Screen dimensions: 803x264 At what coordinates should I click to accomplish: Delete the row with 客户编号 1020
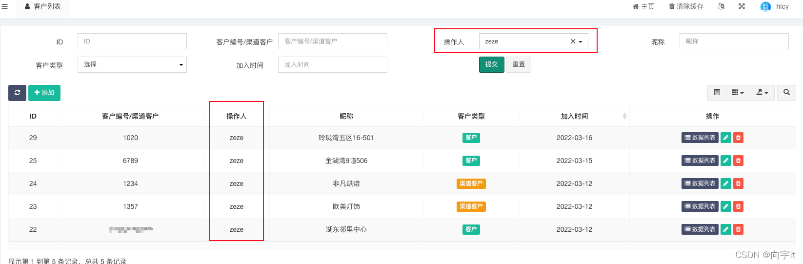pos(738,138)
